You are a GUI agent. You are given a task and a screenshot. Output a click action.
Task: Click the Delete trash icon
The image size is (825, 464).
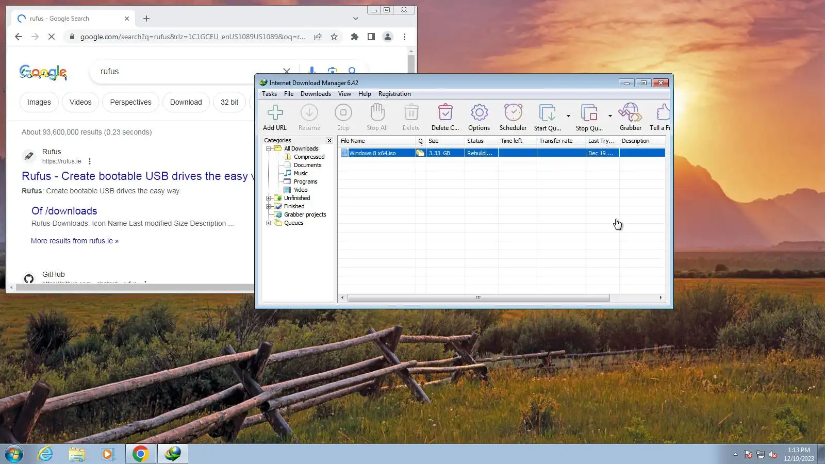tap(411, 113)
